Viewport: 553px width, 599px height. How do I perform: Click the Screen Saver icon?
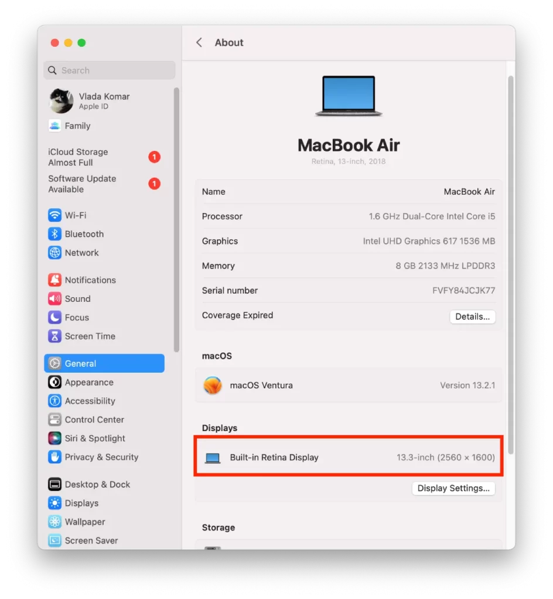click(54, 541)
